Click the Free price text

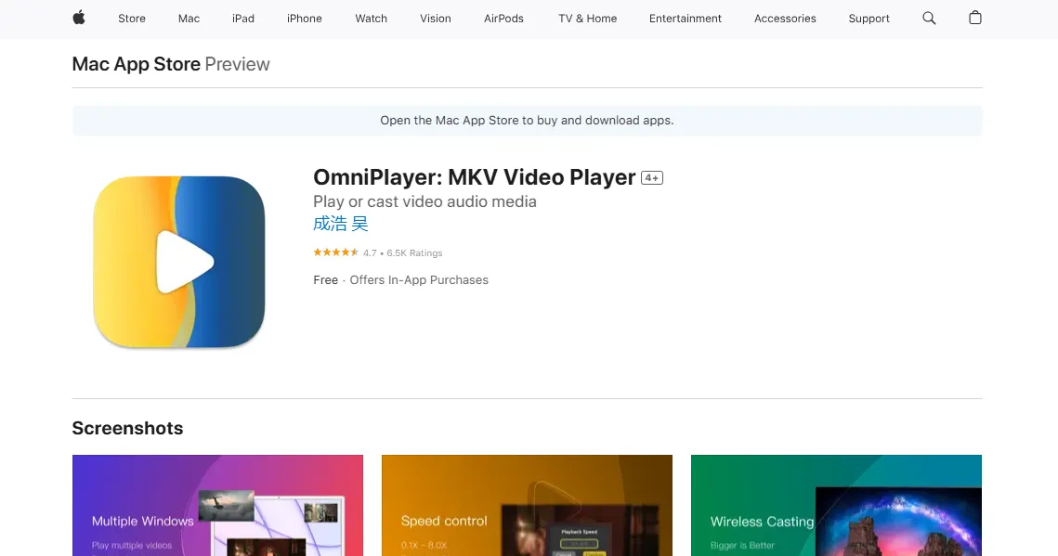[325, 280]
